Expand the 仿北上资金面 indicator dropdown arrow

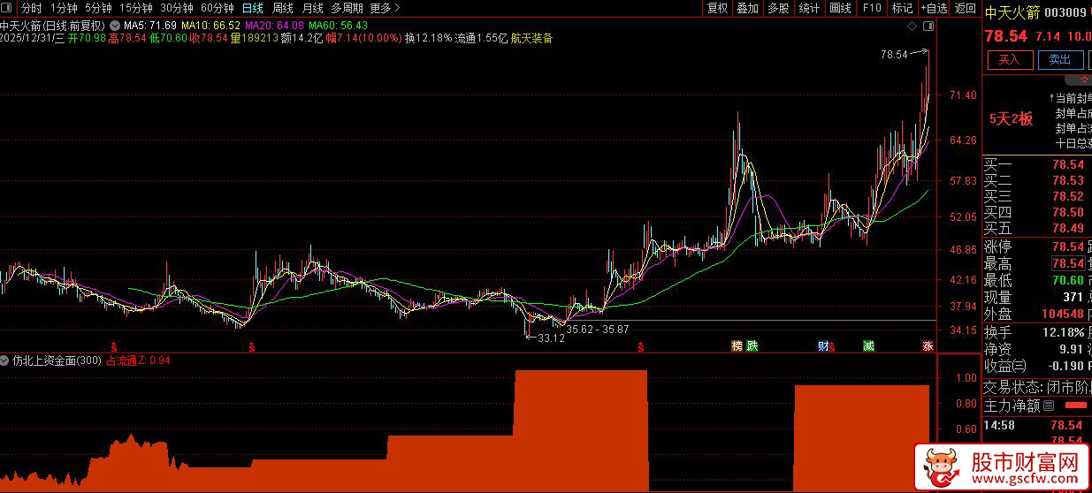pyautogui.click(x=6, y=360)
